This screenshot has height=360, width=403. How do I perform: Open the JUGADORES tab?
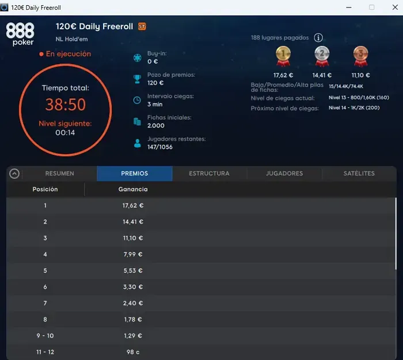point(284,173)
